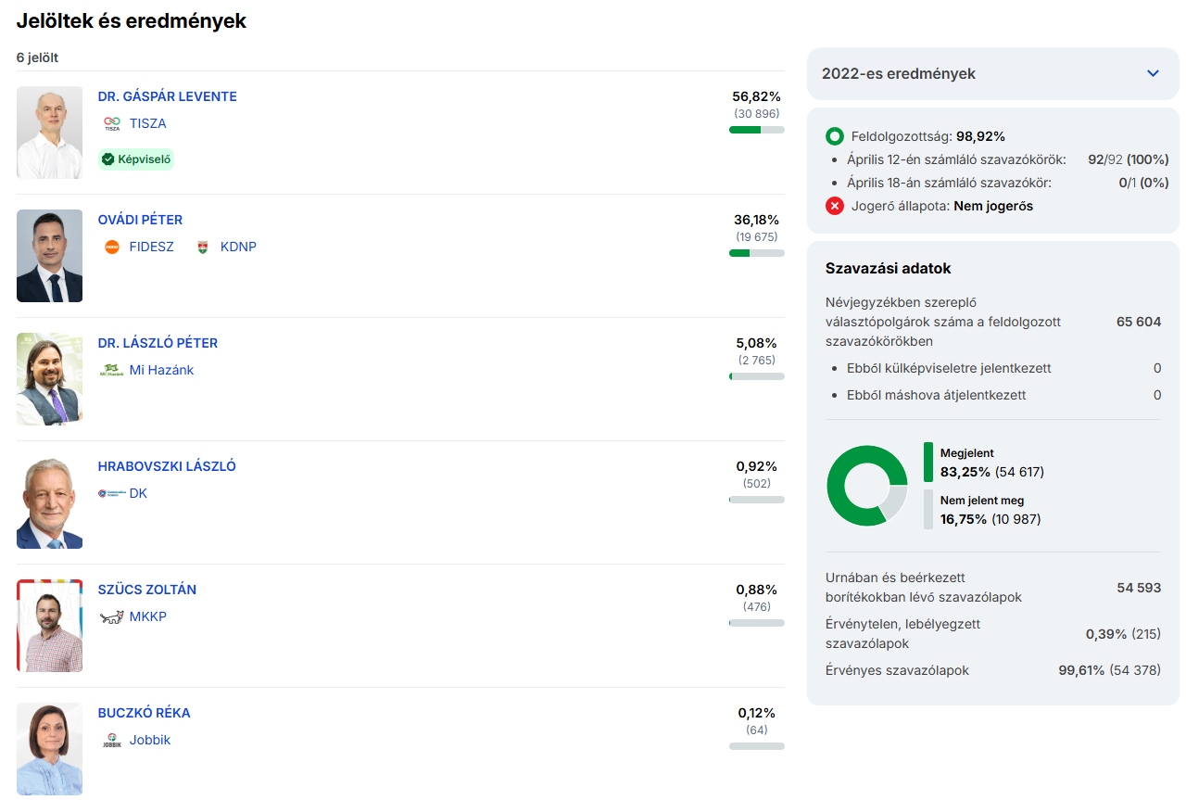Click the FIDESZ orange party logo
The image size is (1186, 800).
(112, 247)
